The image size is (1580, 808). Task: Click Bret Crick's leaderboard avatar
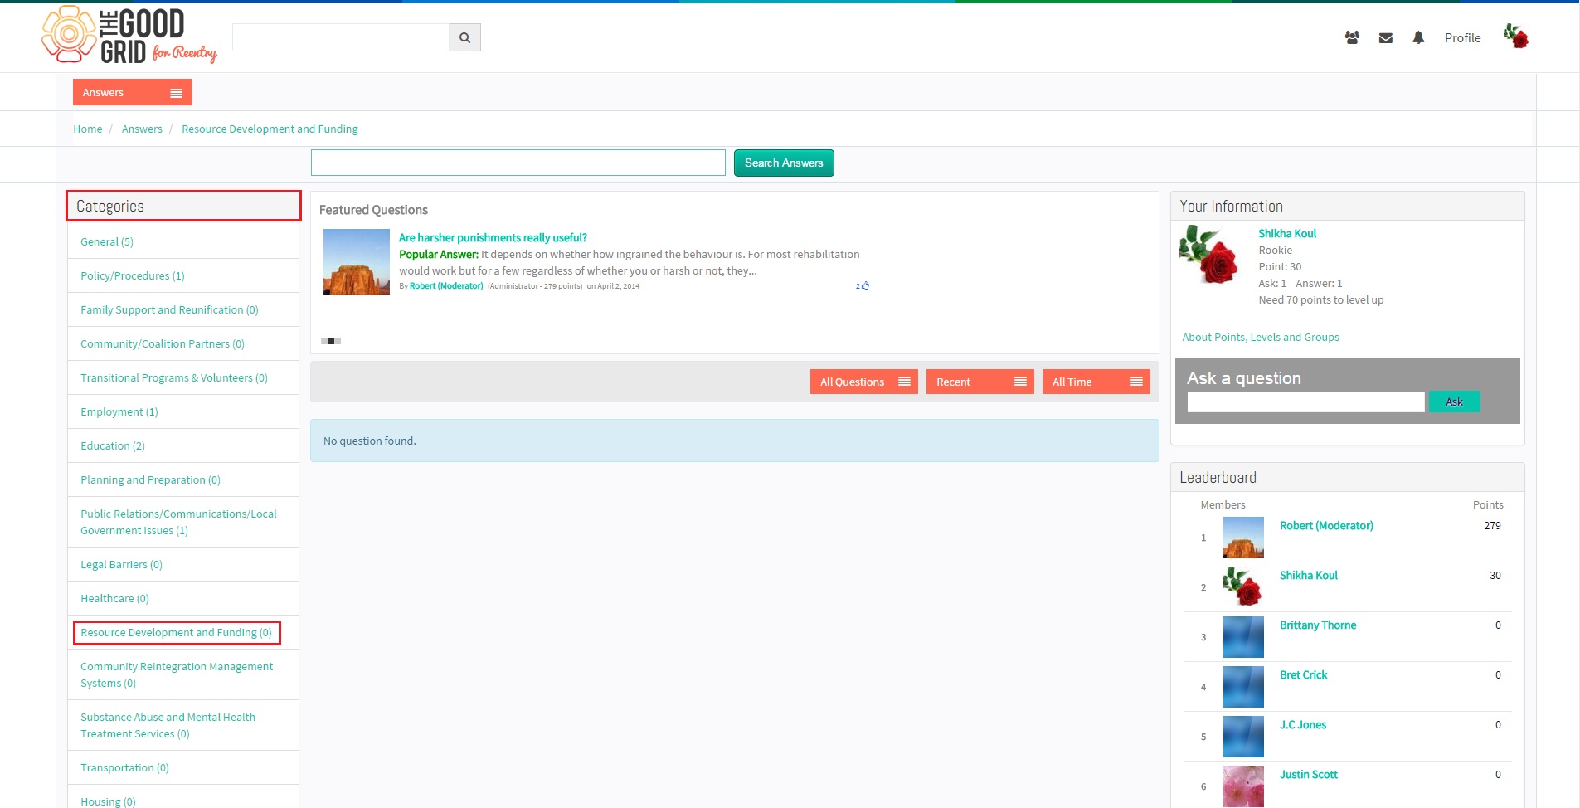pyautogui.click(x=1243, y=687)
